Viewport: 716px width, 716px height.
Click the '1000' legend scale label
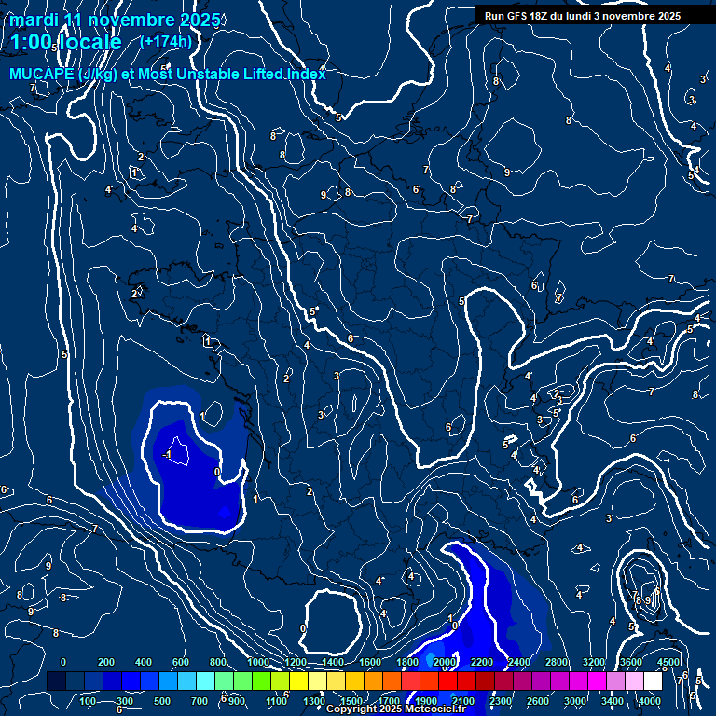pyautogui.click(x=258, y=662)
